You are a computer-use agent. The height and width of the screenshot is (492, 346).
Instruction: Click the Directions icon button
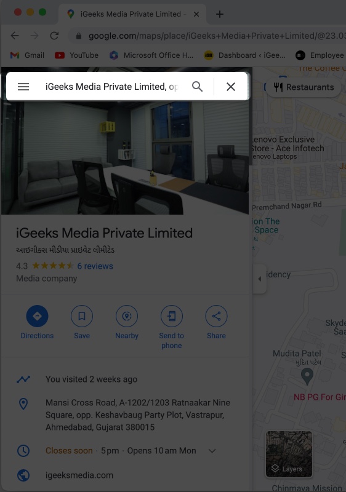[x=37, y=316]
